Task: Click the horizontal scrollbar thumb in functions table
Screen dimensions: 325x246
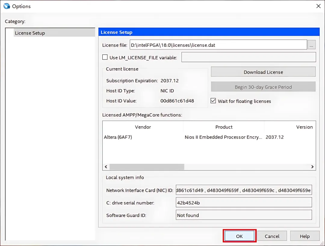Action: tap(147, 167)
